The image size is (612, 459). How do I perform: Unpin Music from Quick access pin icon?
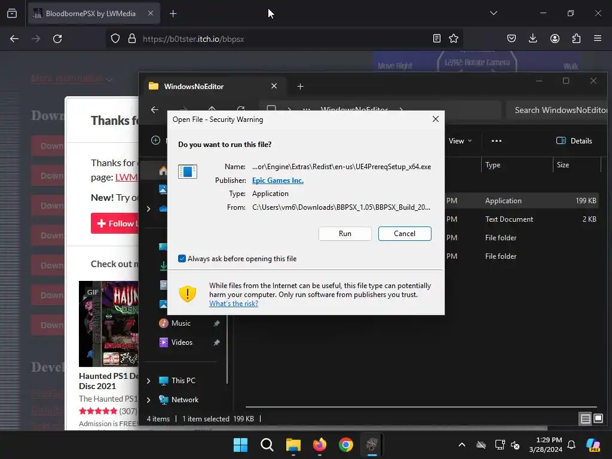pos(216,323)
